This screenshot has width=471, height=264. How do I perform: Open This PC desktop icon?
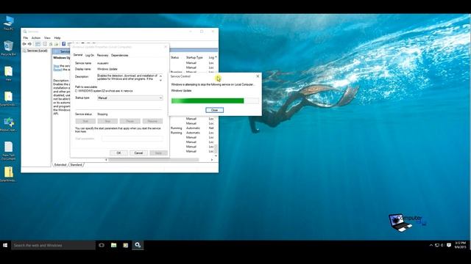tap(9, 23)
